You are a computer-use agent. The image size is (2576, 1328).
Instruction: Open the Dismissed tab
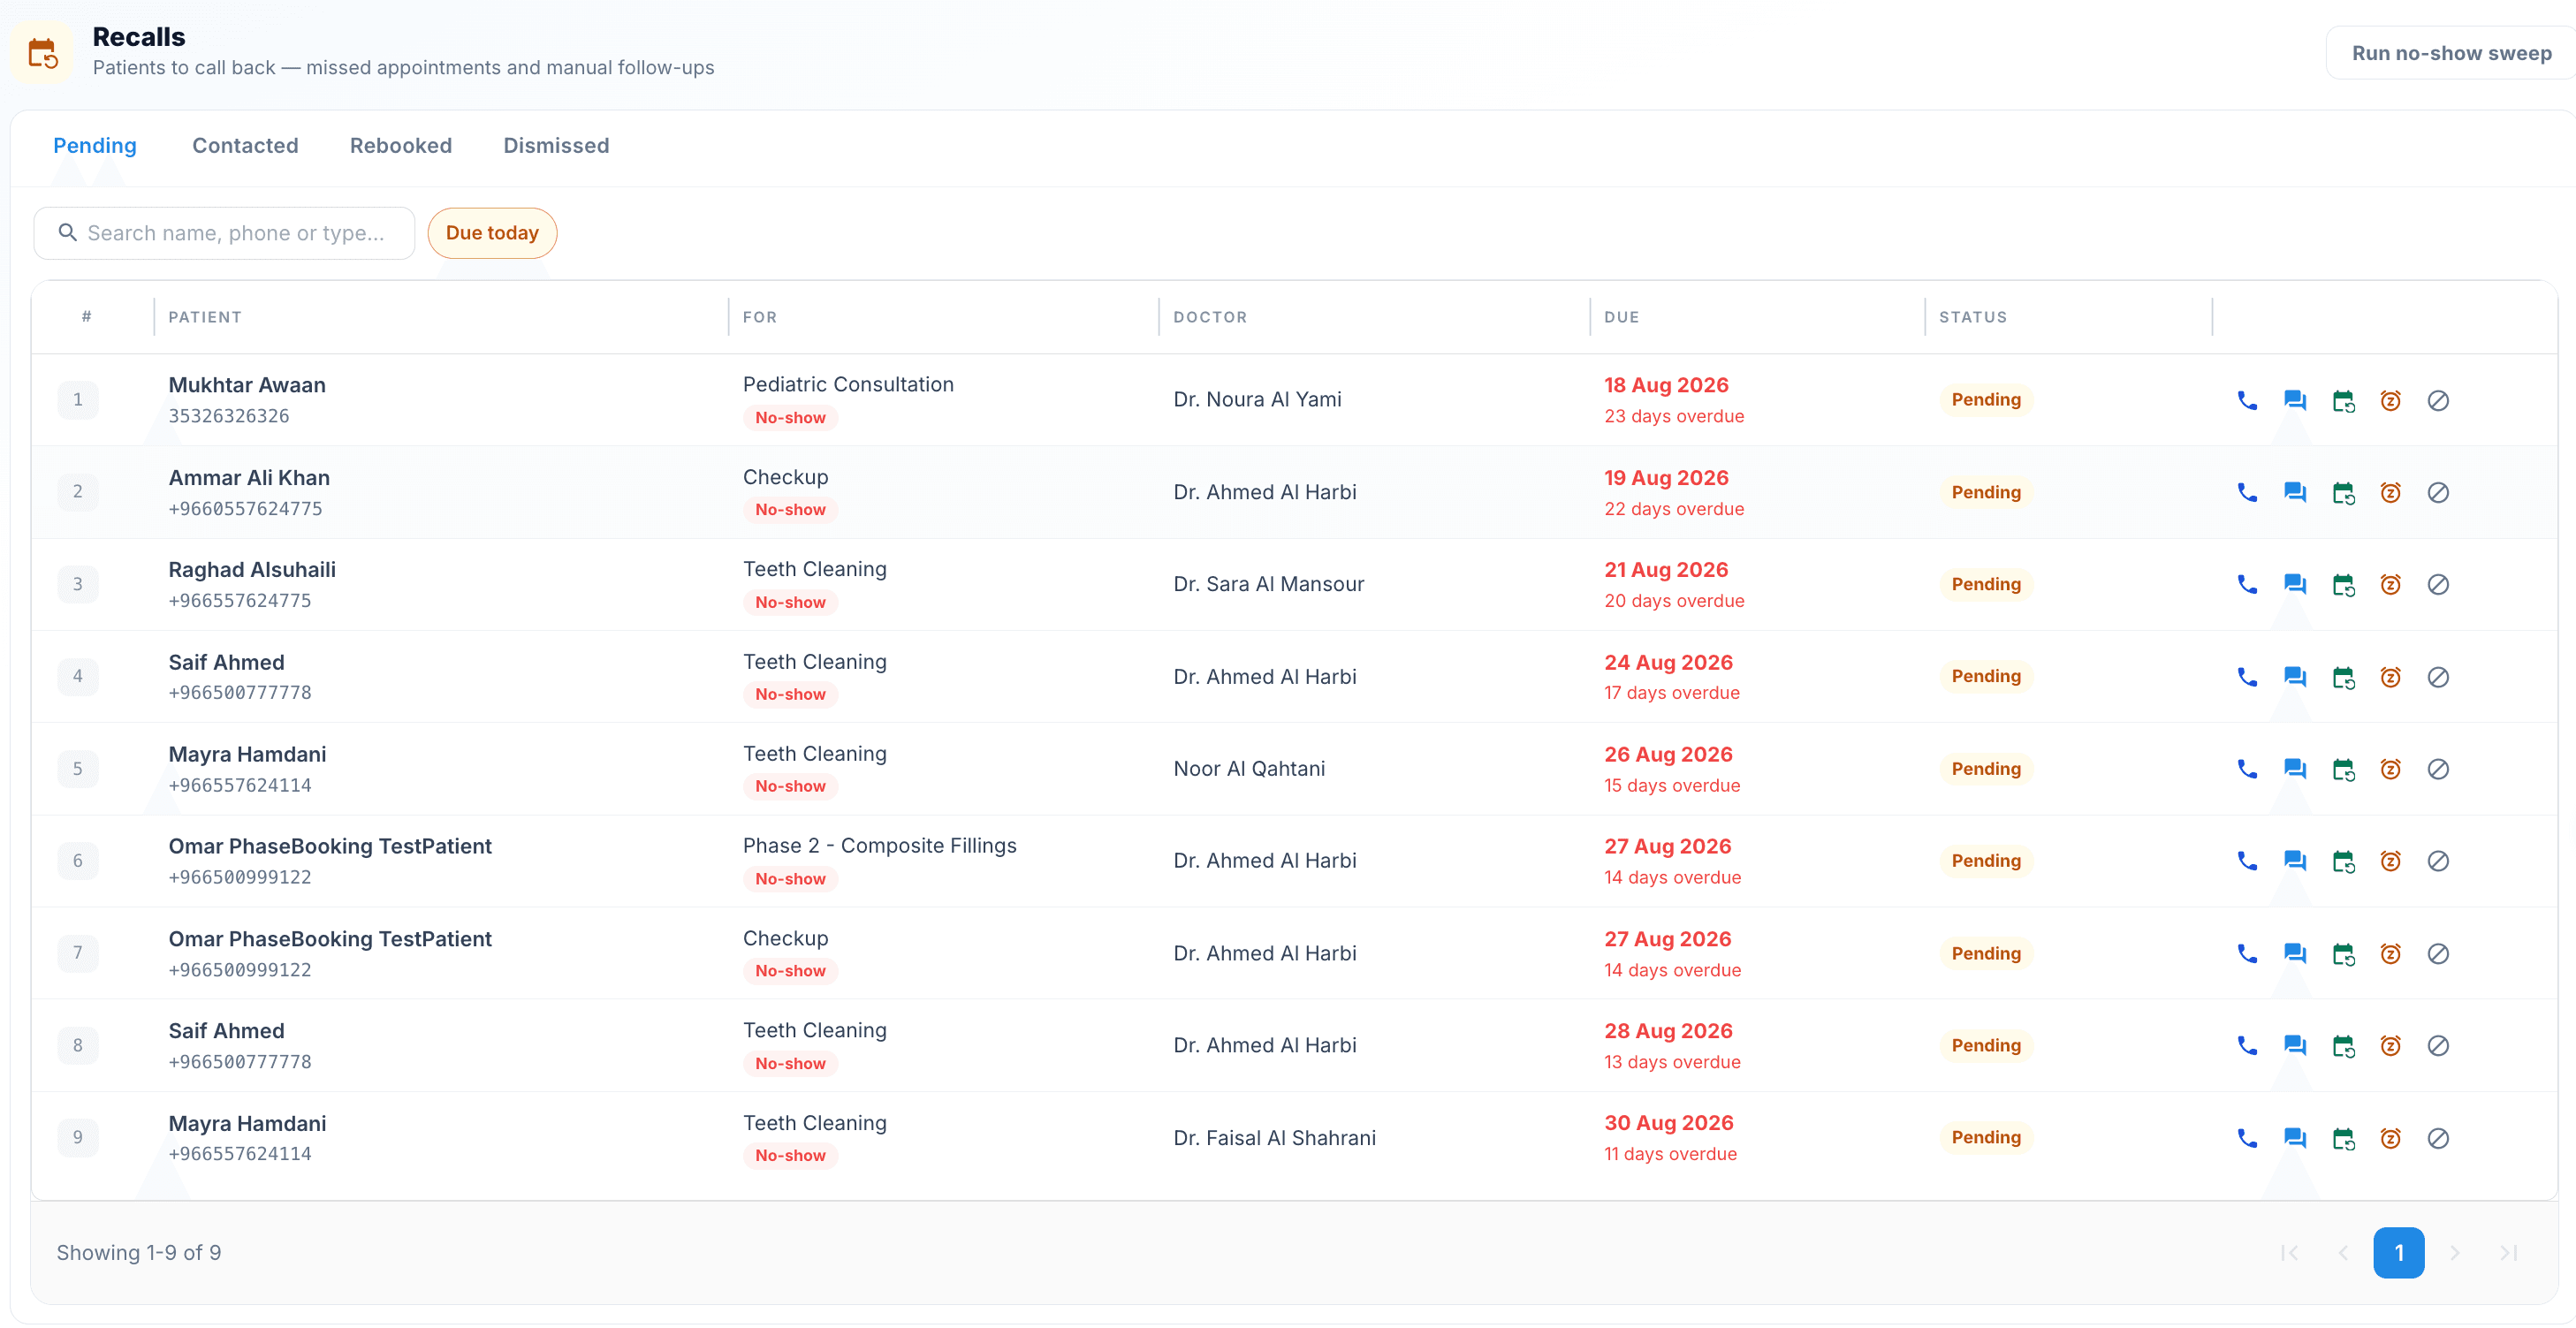(x=556, y=146)
